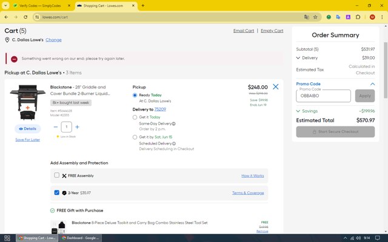The width and height of the screenshot is (388, 242).
Task: Open the Blackstone 28" Griddle product title
Action: pos(80,90)
